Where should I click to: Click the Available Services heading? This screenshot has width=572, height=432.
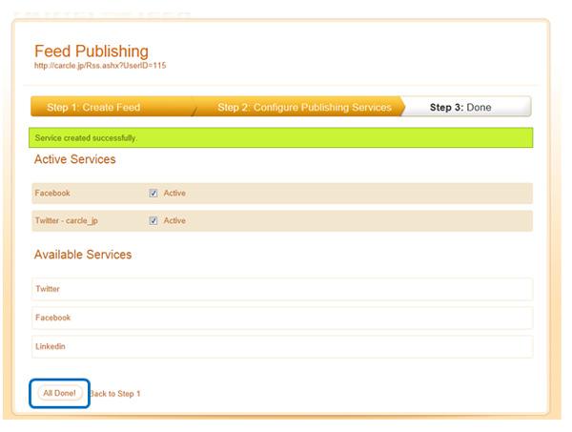tap(82, 255)
